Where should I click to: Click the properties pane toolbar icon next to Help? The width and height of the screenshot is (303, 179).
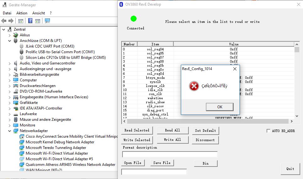38,21
